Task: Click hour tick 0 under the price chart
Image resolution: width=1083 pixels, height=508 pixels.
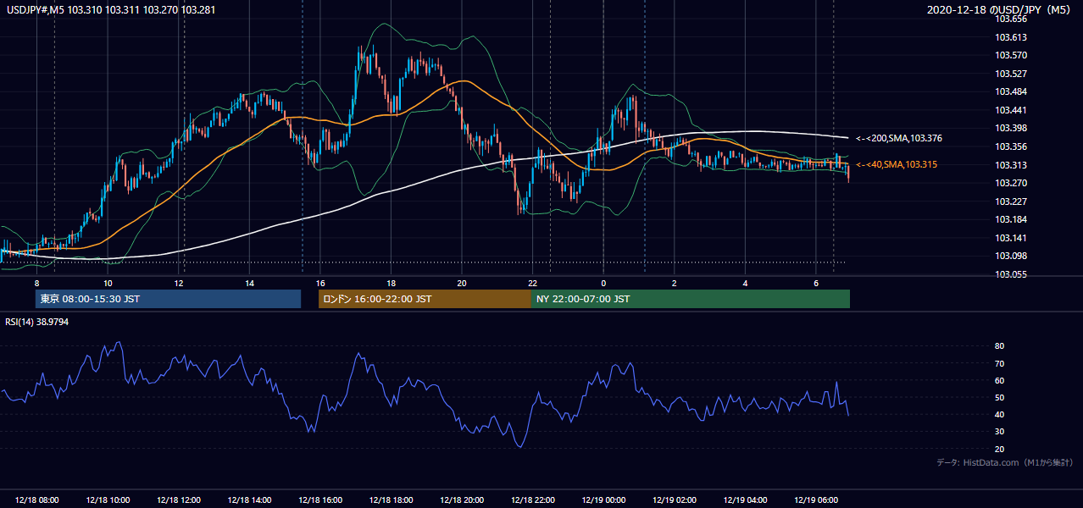Action: tap(603, 283)
